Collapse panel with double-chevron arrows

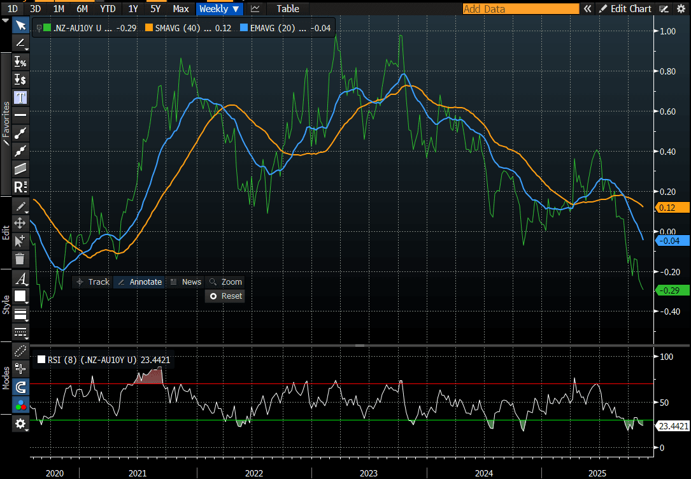tap(587, 9)
